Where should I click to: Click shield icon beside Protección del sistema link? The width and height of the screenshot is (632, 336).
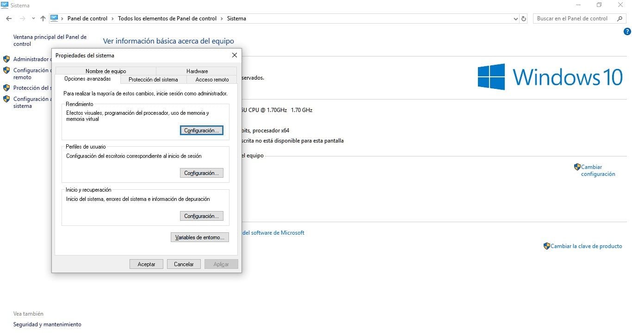[6, 88]
